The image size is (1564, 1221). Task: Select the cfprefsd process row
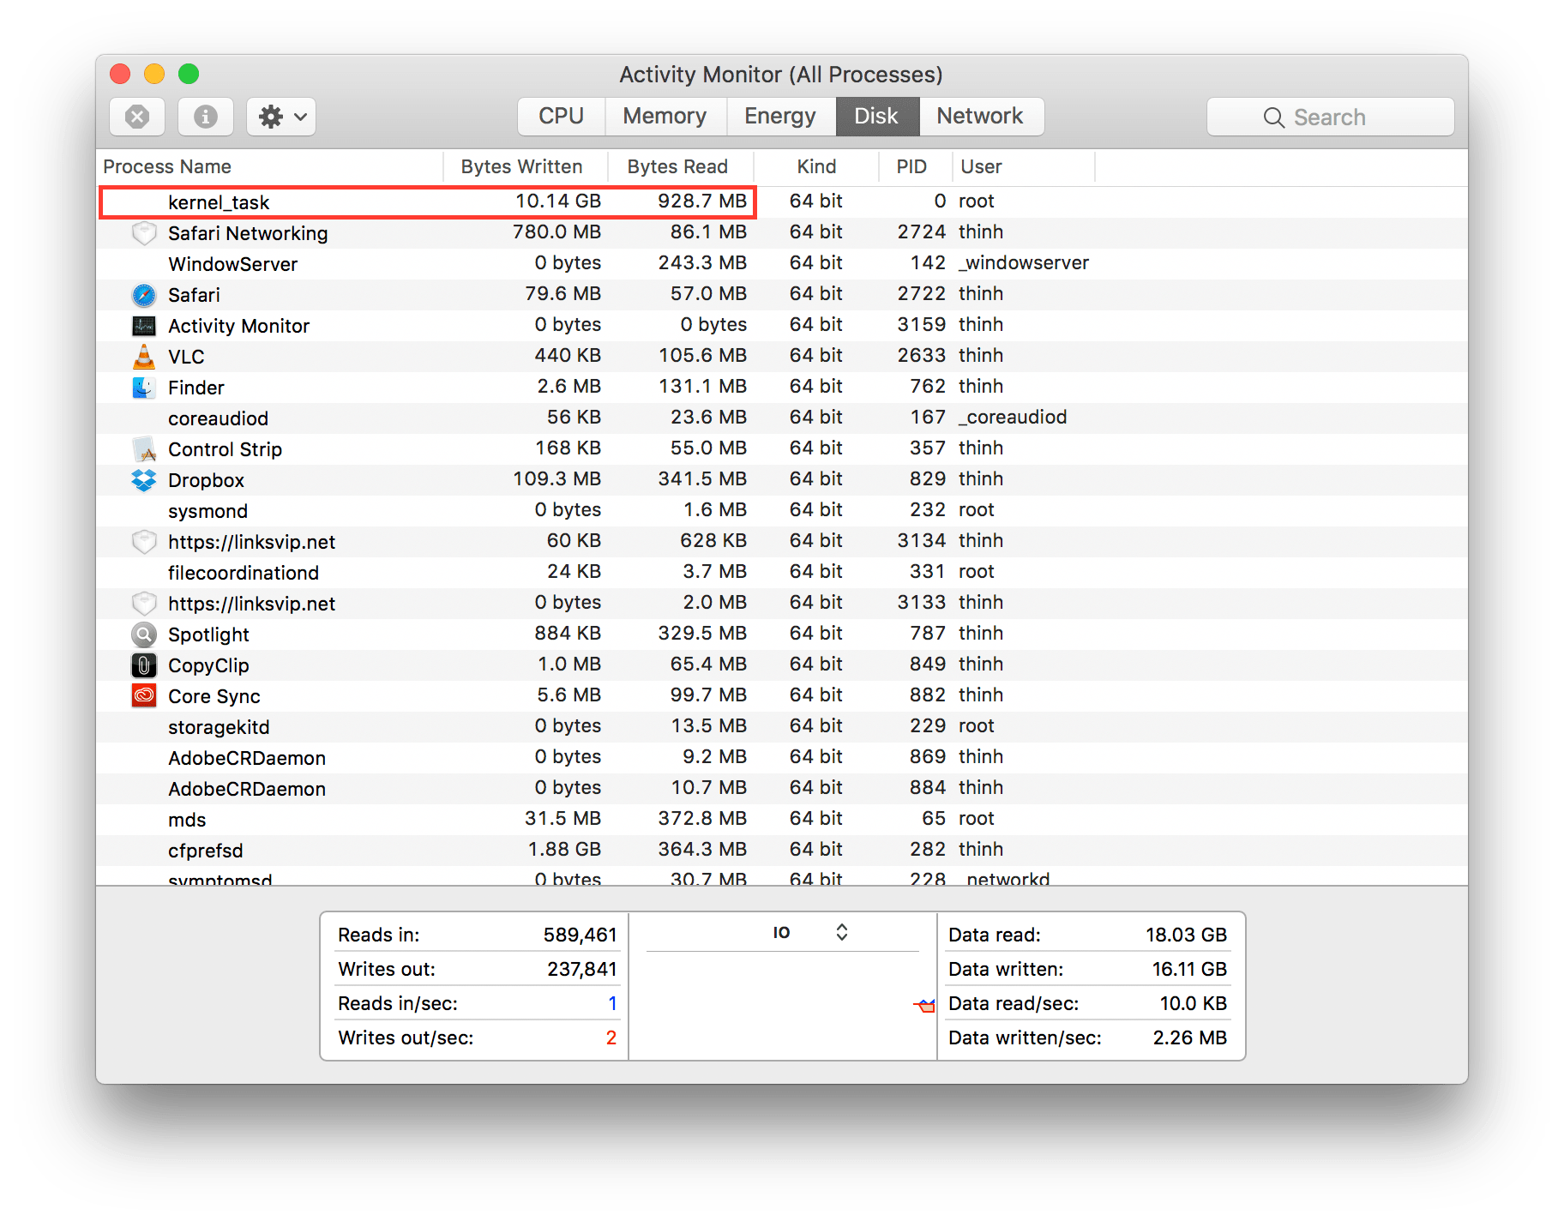click(782, 850)
